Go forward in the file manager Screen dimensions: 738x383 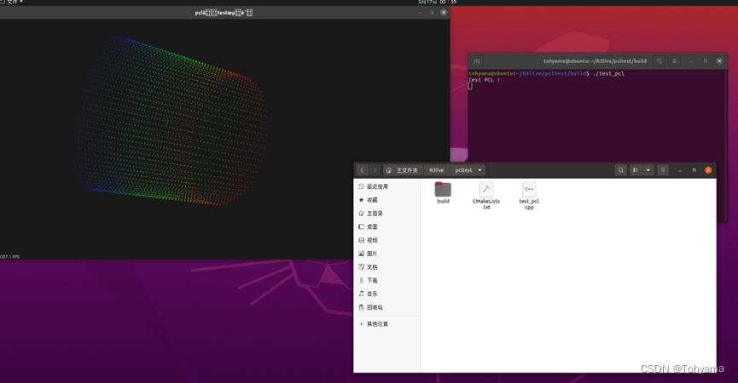click(375, 170)
